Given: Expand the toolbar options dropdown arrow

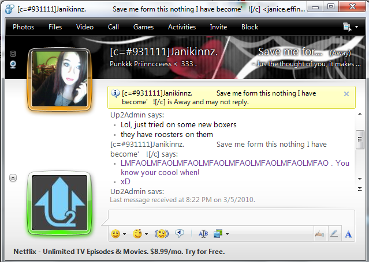Looking at the screenshot, I should click(x=356, y=26).
